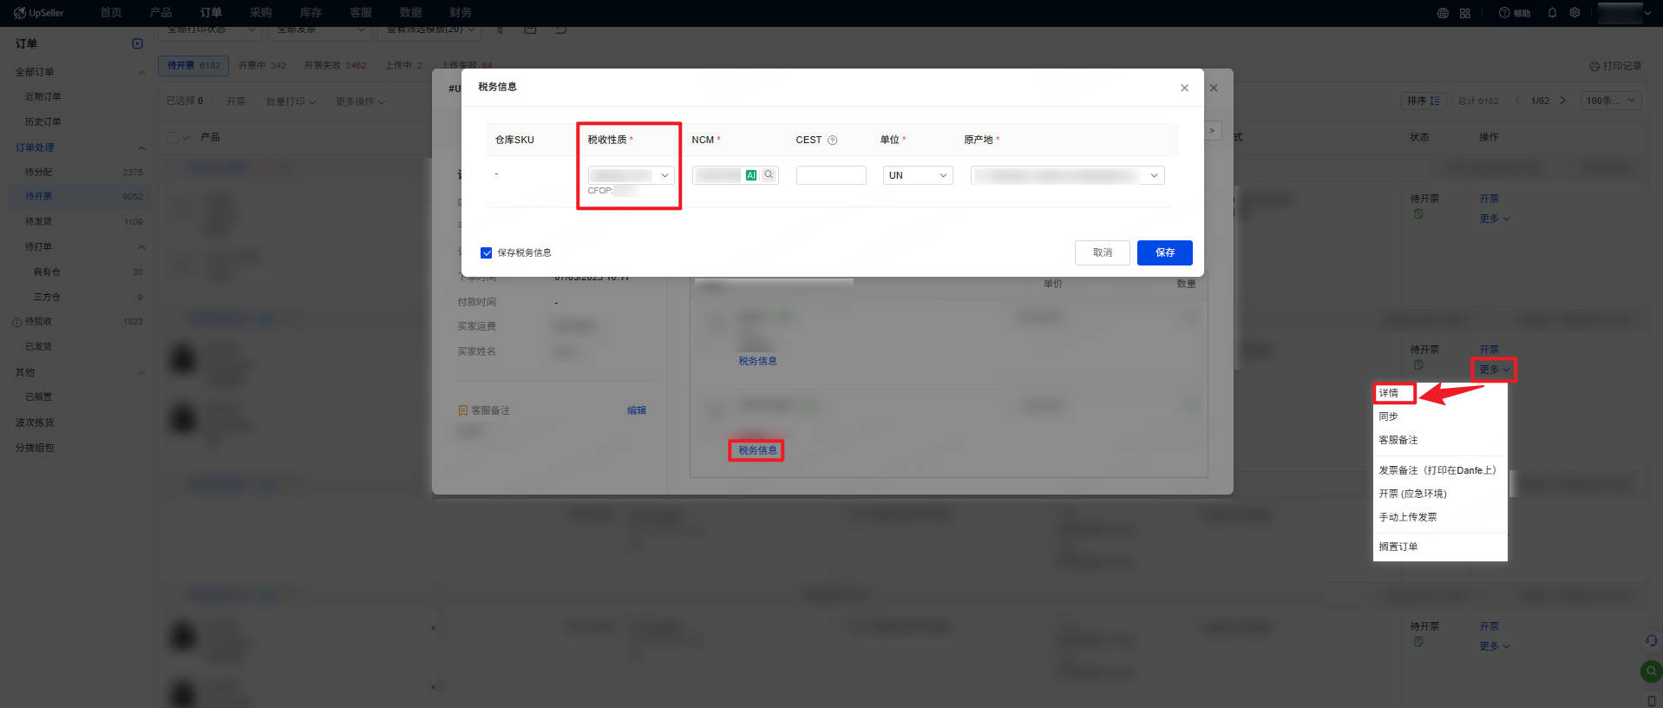
Task: Collapse the 订单处理 sidebar section
Action: pyautogui.click(x=141, y=147)
